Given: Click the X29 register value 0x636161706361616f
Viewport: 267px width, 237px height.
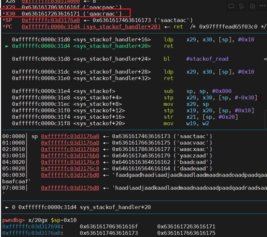Looking at the screenshot, I should click(71, 7).
